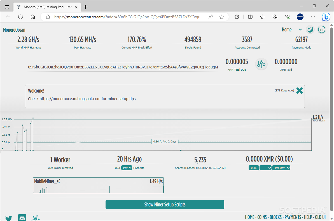
Task: Go to HELP in footer menu
Action: [x=308, y=217]
